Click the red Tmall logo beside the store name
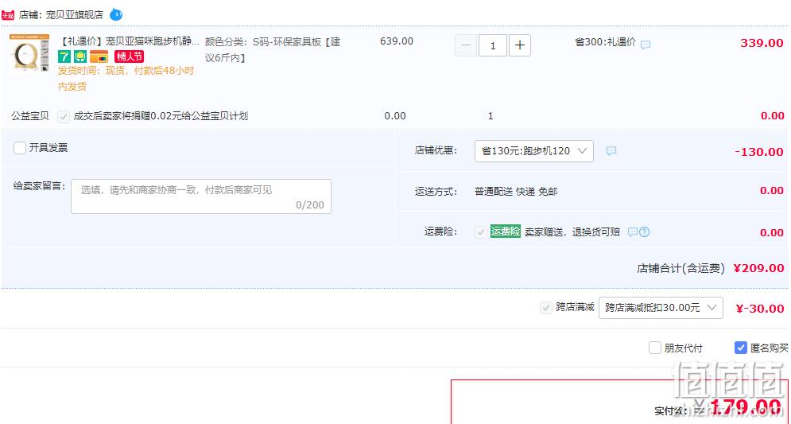 point(8,16)
